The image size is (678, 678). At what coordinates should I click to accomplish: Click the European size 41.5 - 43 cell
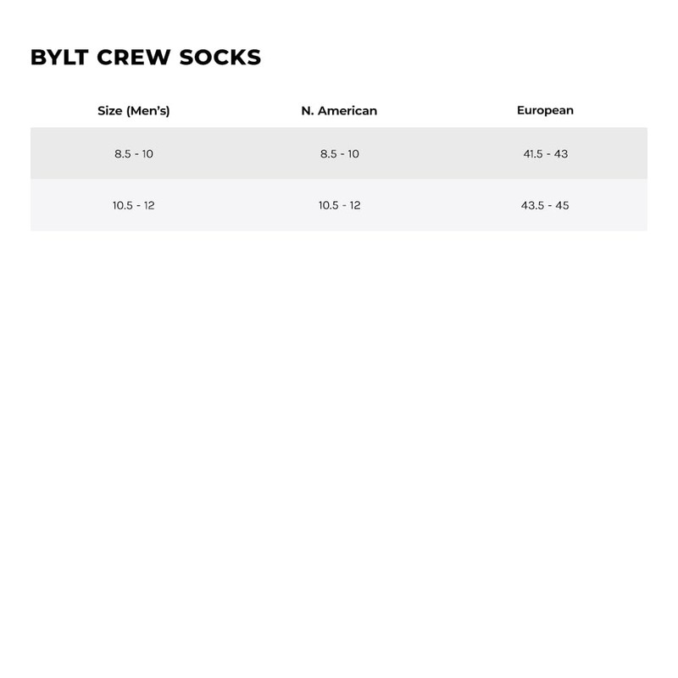[x=545, y=154]
